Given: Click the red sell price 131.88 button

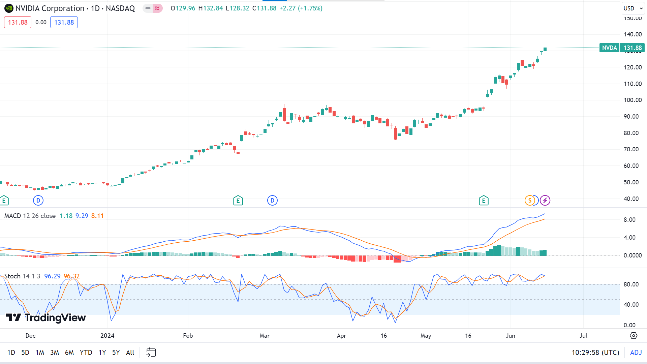Looking at the screenshot, I should click(x=18, y=22).
